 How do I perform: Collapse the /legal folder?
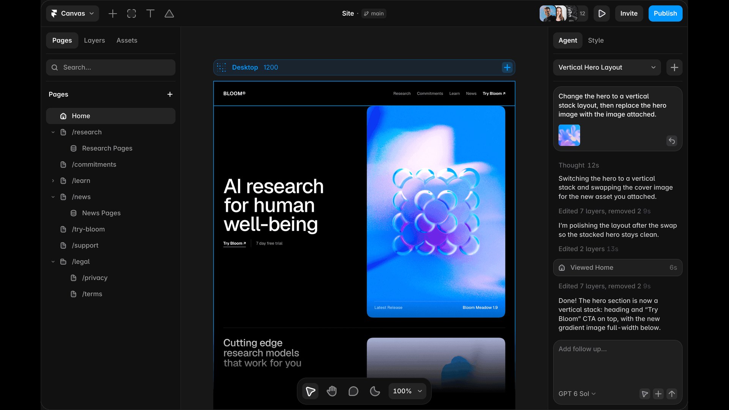[53, 262]
